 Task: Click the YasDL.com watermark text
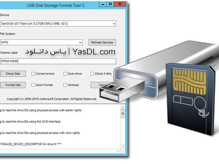pos(94,52)
